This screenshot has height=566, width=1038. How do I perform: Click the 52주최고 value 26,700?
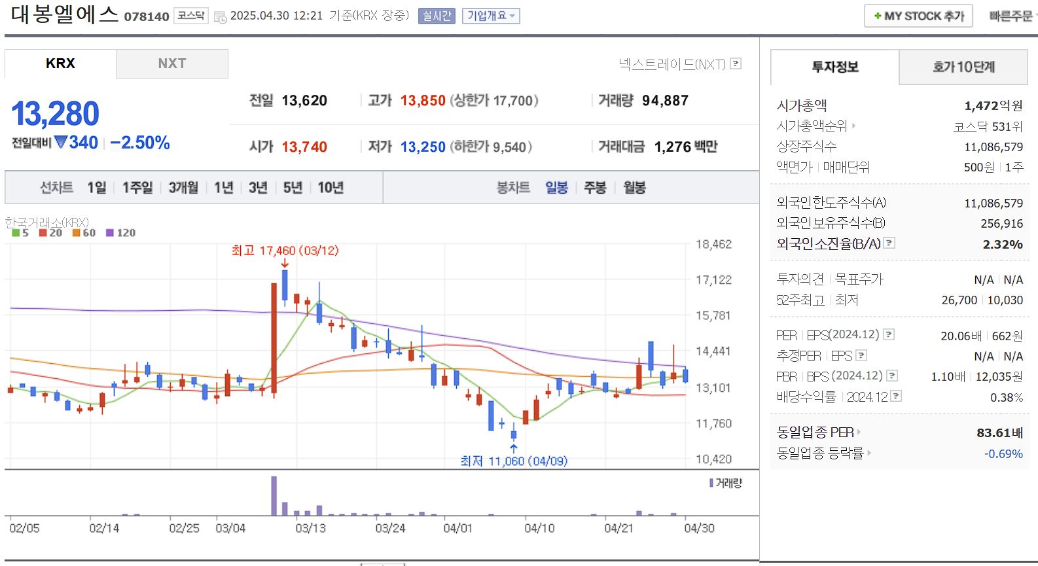pyautogui.click(x=959, y=300)
